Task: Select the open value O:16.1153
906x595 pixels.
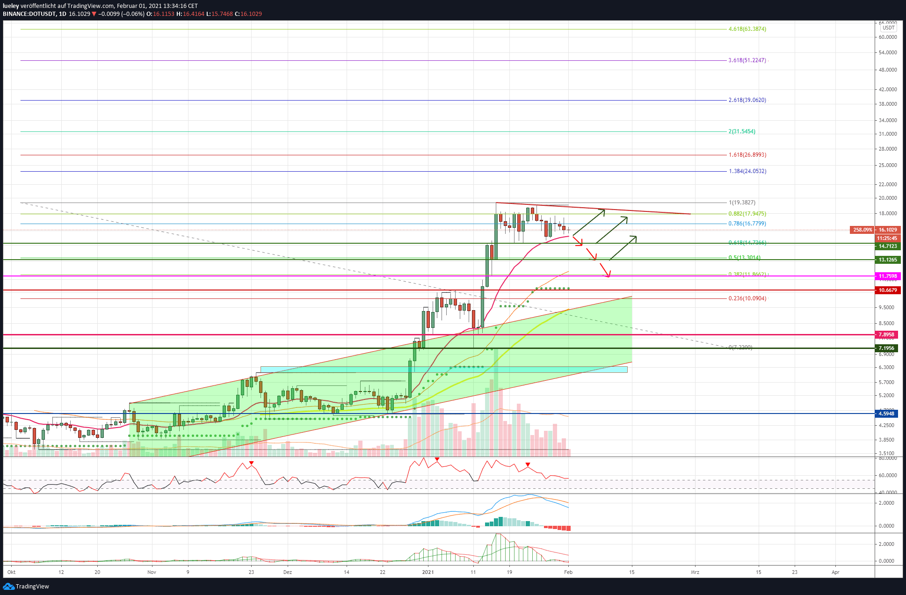Action: click(x=160, y=14)
